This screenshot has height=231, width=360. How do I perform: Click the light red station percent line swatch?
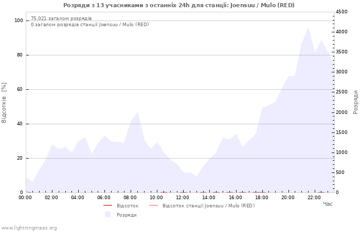(154, 205)
